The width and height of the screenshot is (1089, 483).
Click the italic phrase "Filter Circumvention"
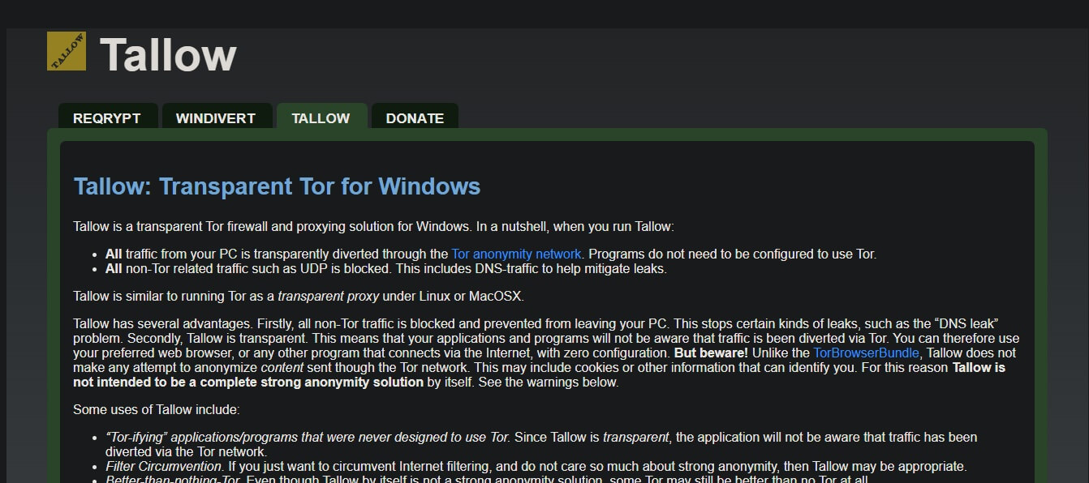pyautogui.click(x=163, y=466)
